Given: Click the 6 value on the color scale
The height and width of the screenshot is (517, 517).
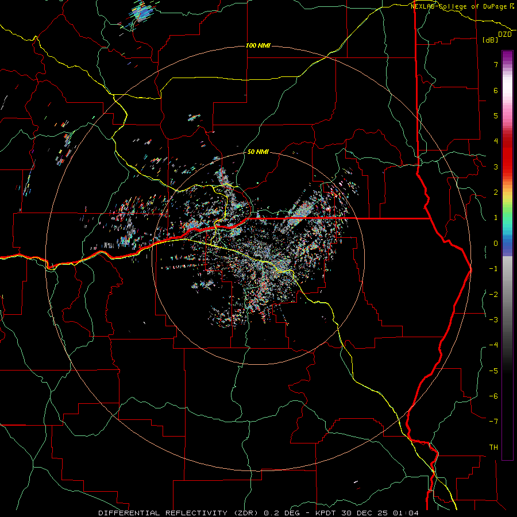Looking at the screenshot, I should point(496,90).
